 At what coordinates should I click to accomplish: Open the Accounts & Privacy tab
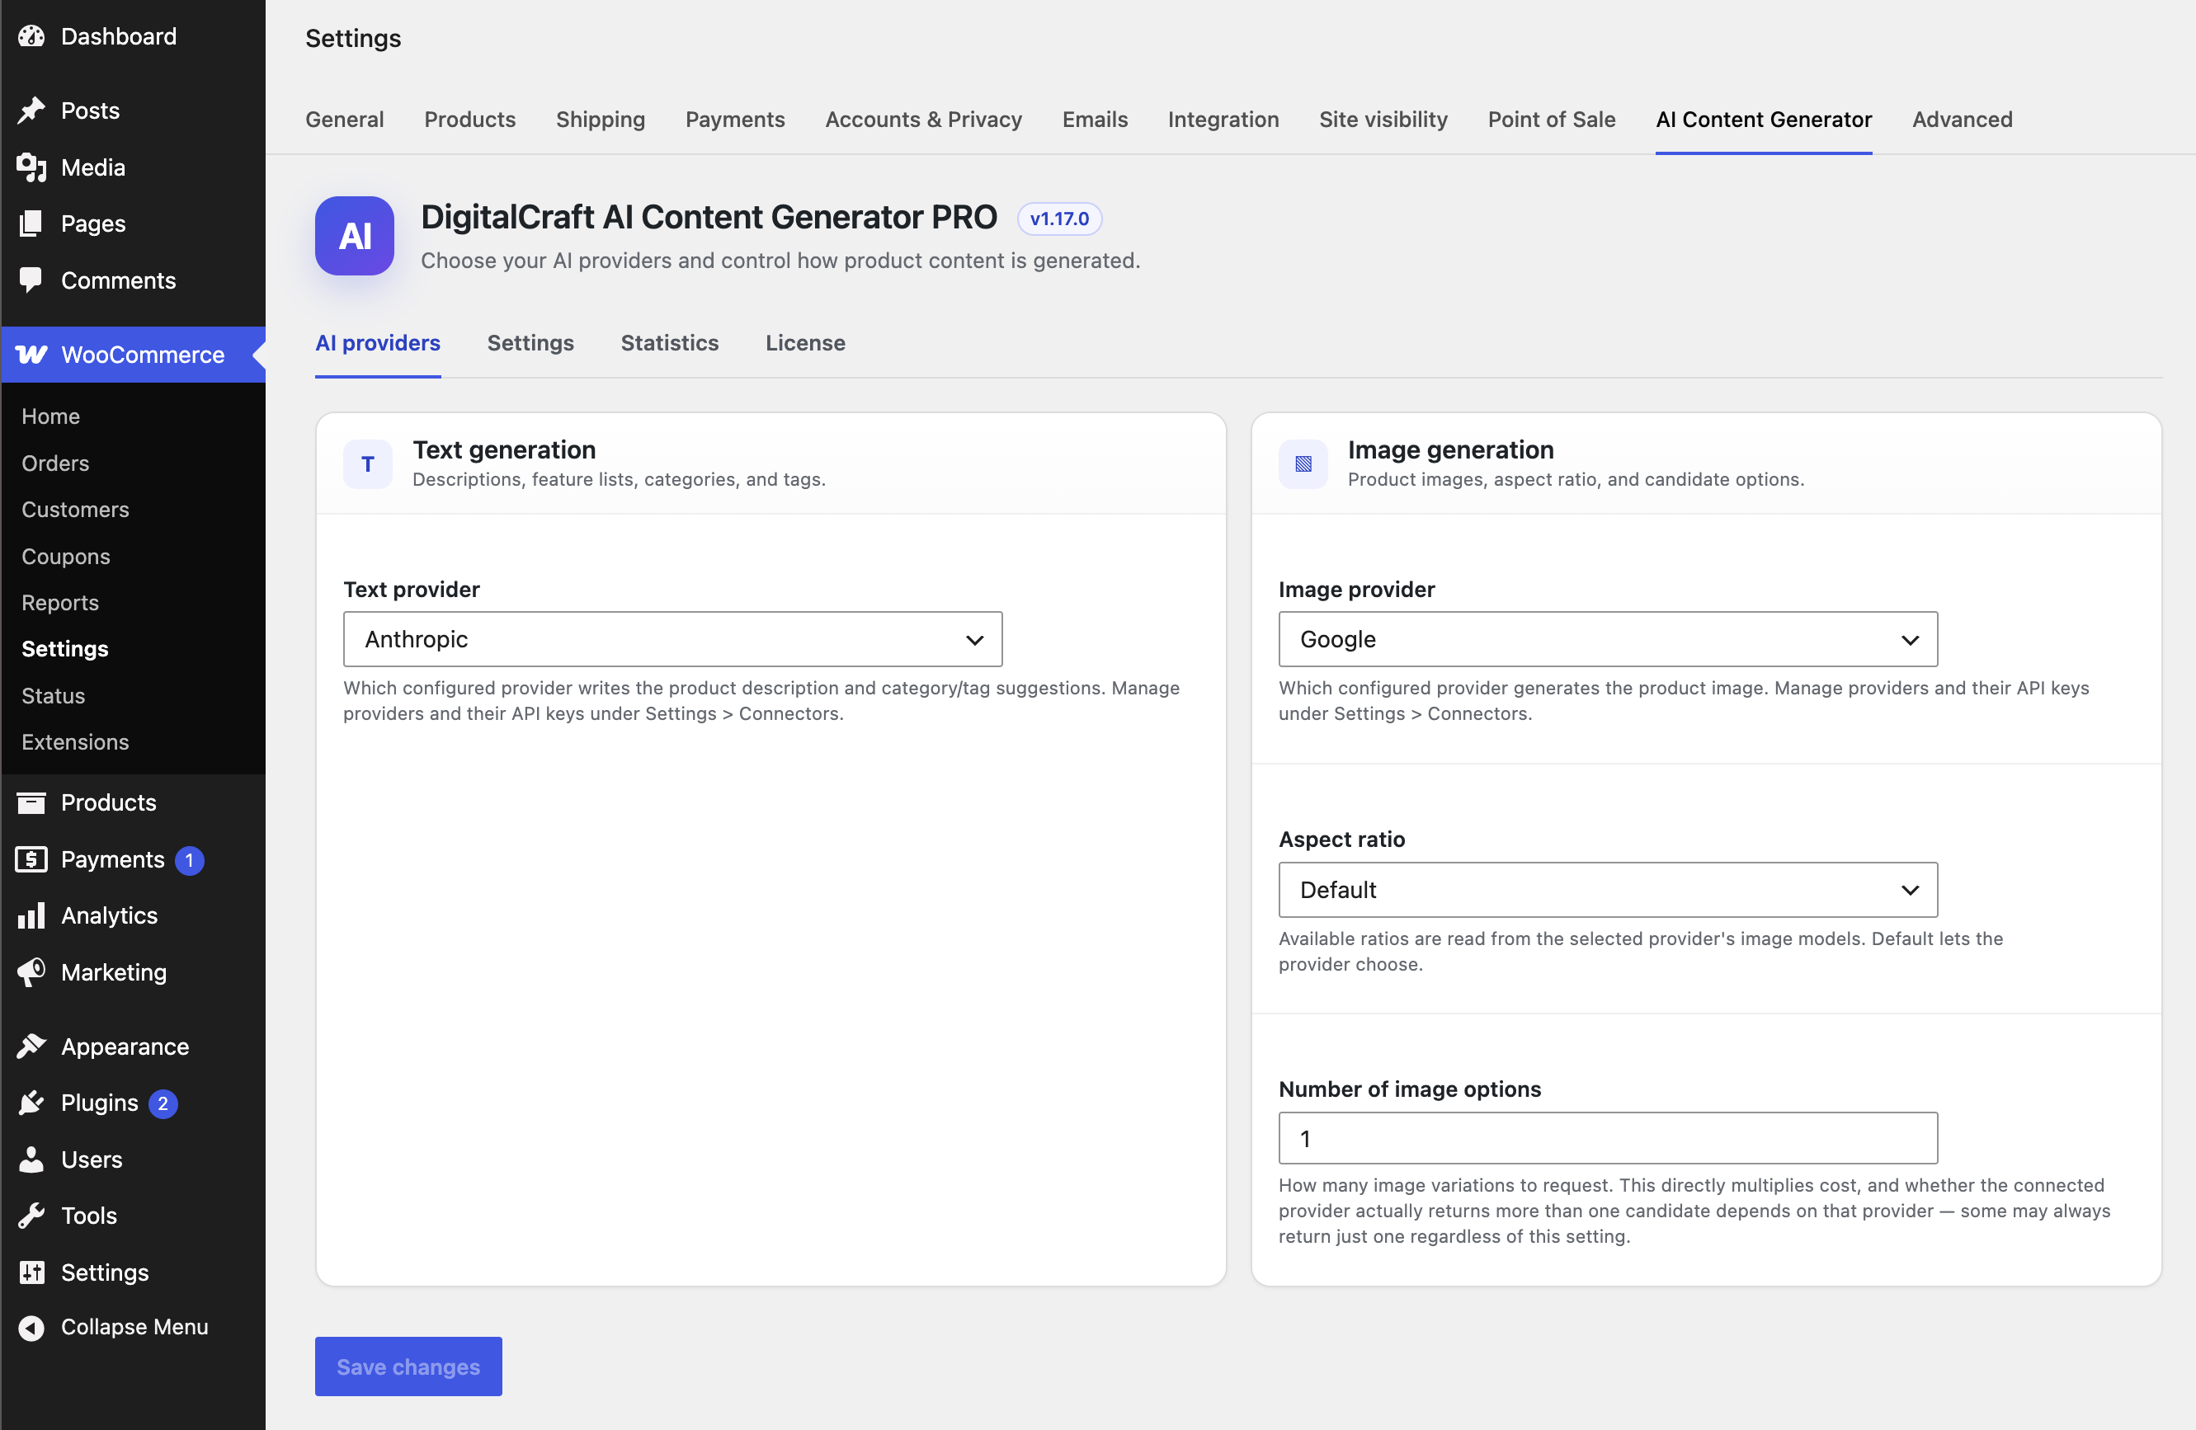(x=924, y=119)
